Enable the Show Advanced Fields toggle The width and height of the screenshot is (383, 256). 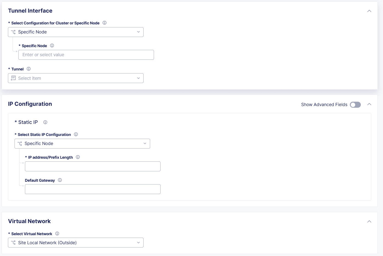click(355, 105)
